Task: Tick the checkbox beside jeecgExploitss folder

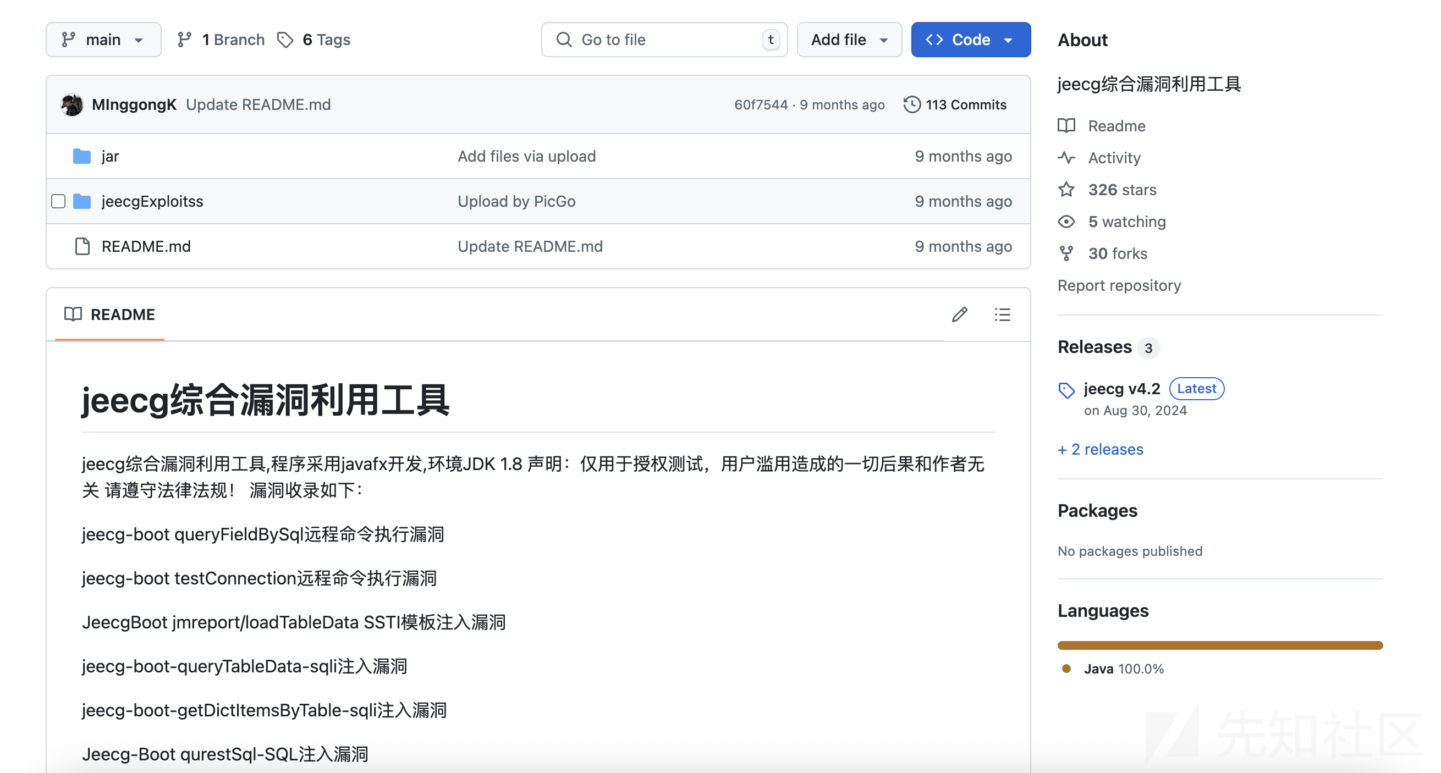Action: (58, 201)
